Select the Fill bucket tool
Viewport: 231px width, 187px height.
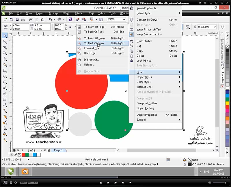[x=5, y=134]
